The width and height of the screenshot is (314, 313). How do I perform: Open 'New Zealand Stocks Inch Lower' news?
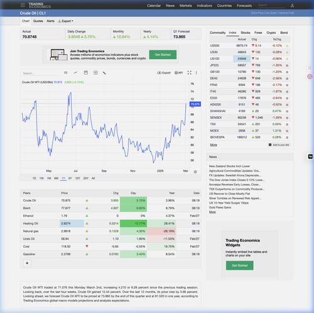tap(229, 166)
